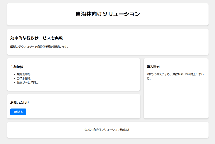Click the year 2024 in the footer
The height and width of the screenshot is (144, 215).
click(x=90, y=130)
